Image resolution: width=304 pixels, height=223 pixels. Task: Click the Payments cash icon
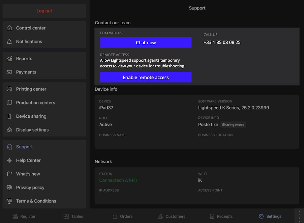pyautogui.click(x=9, y=72)
